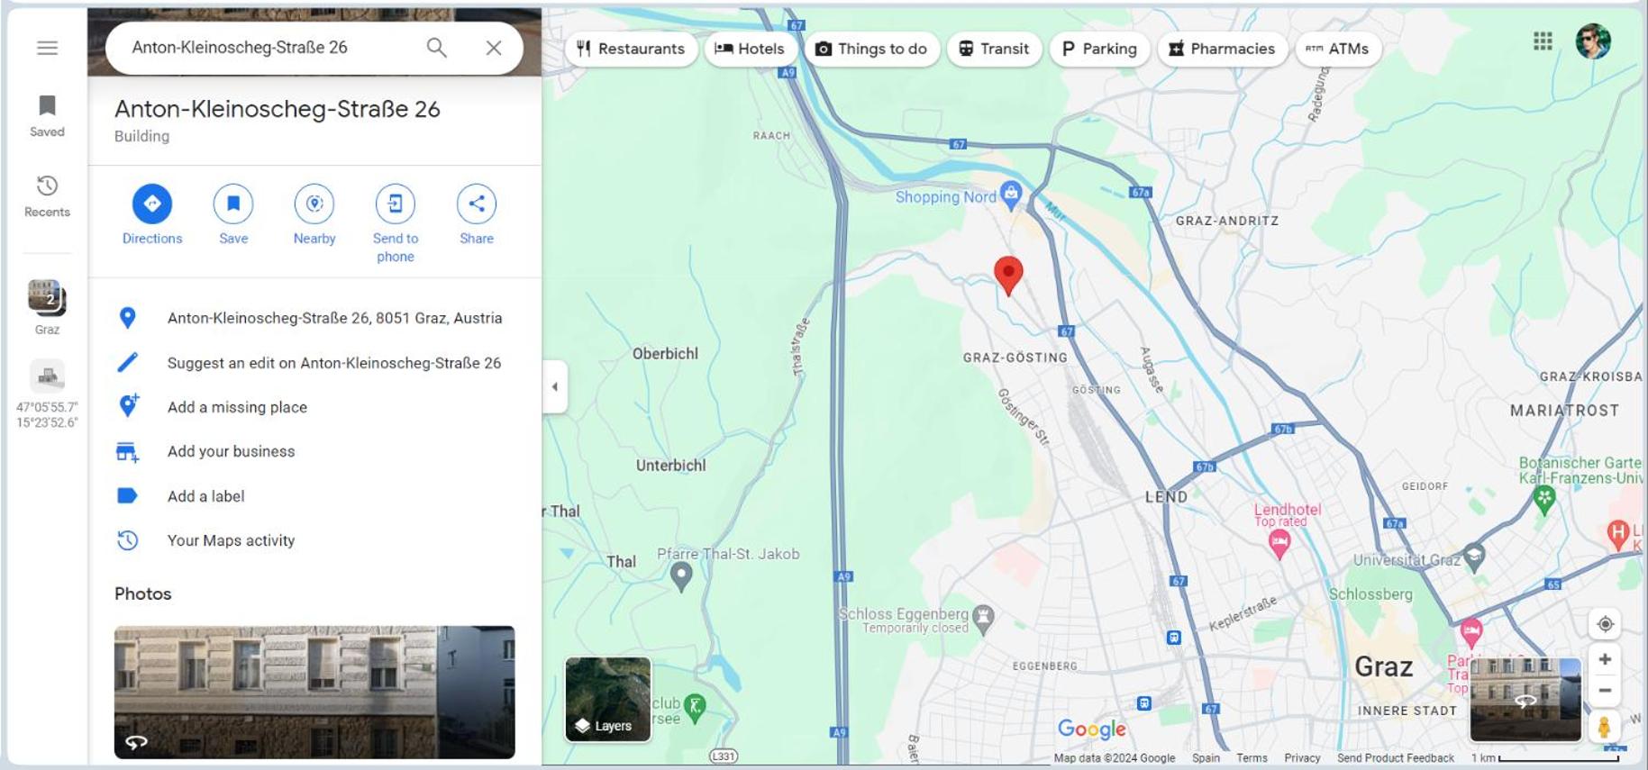This screenshot has width=1648, height=770.
Task: Filter map by Transit
Action: point(994,49)
